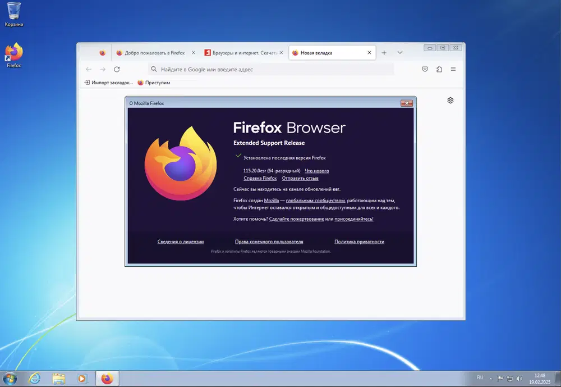Open the 'Сделайте пожертвование' link
Screen dimensions: 561x387
[296, 218]
